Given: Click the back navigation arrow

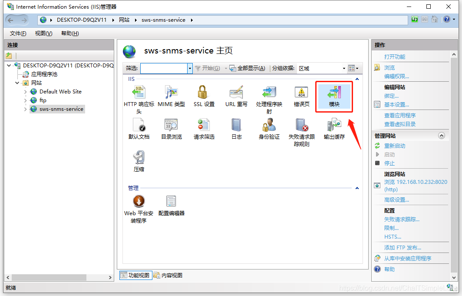Looking at the screenshot, I should [11, 20].
